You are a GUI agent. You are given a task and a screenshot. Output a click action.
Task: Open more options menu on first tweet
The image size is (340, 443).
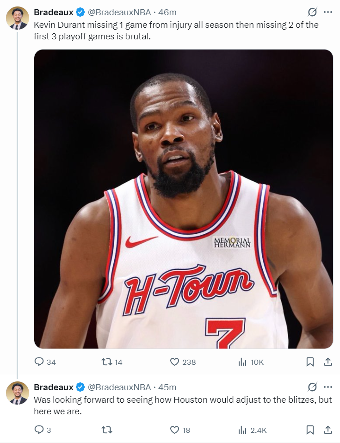tap(328, 12)
